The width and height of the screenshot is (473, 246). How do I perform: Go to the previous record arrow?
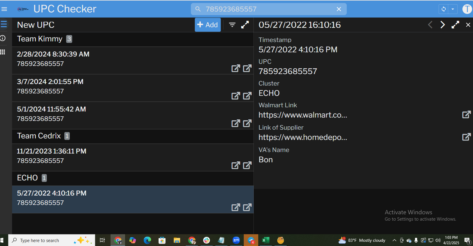pyautogui.click(x=430, y=25)
